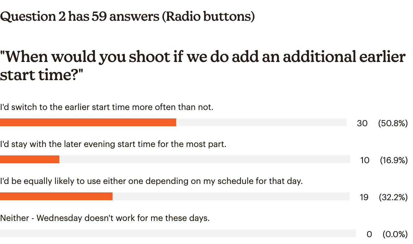Image resolution: width=413 pixels, height=244 pixels.
Task: Click the count 19 result
Action: [364, 197]
